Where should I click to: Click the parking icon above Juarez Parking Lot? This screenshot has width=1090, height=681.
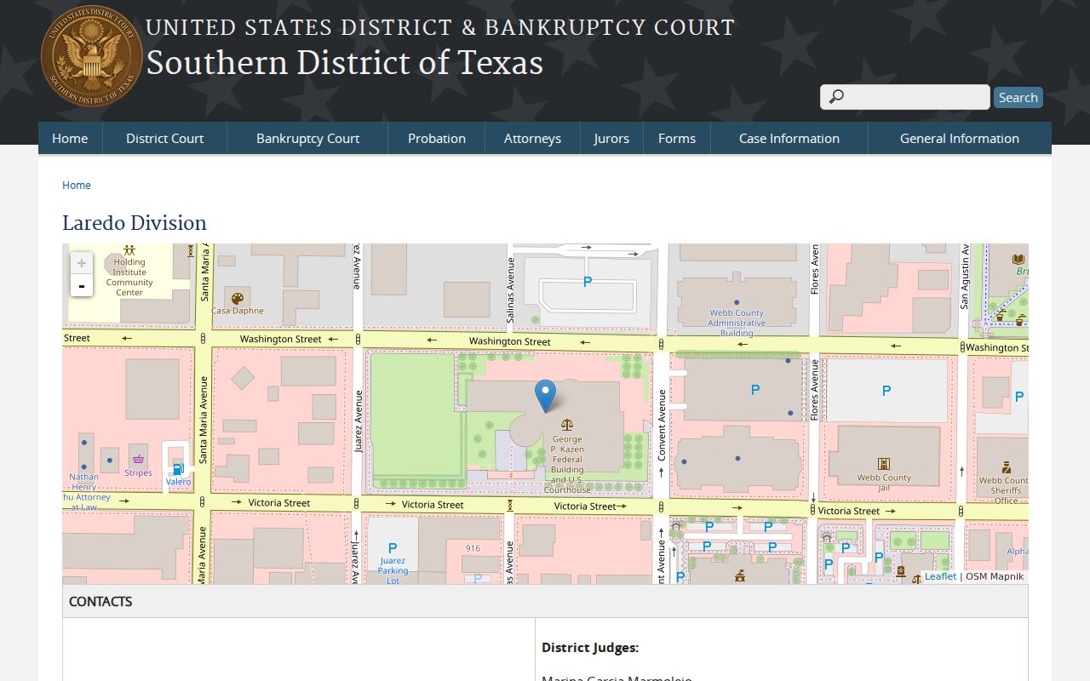(x=393, y=548)
